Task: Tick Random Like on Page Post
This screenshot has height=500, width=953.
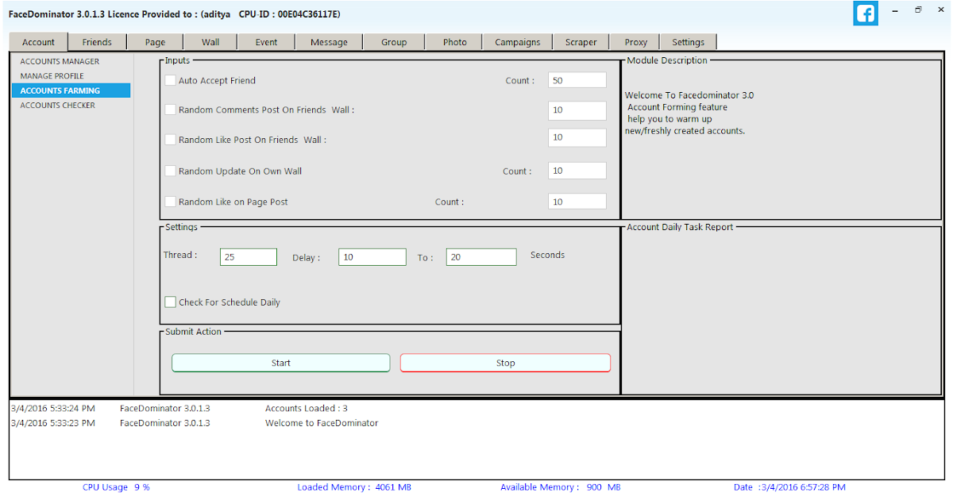Action: click(170, 202)
